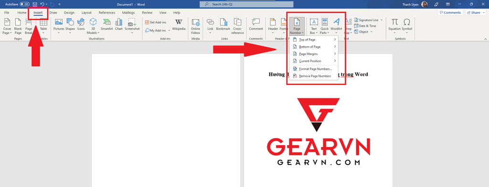Image resolution: width=489 pixels, height=187 pixels.
Task: Insert an Object
Action: (x=361, y=32)
